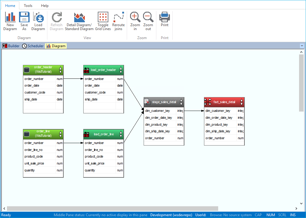Click the vertical scrollbar thumb
The image size is (306, 218).
point(301,83)
